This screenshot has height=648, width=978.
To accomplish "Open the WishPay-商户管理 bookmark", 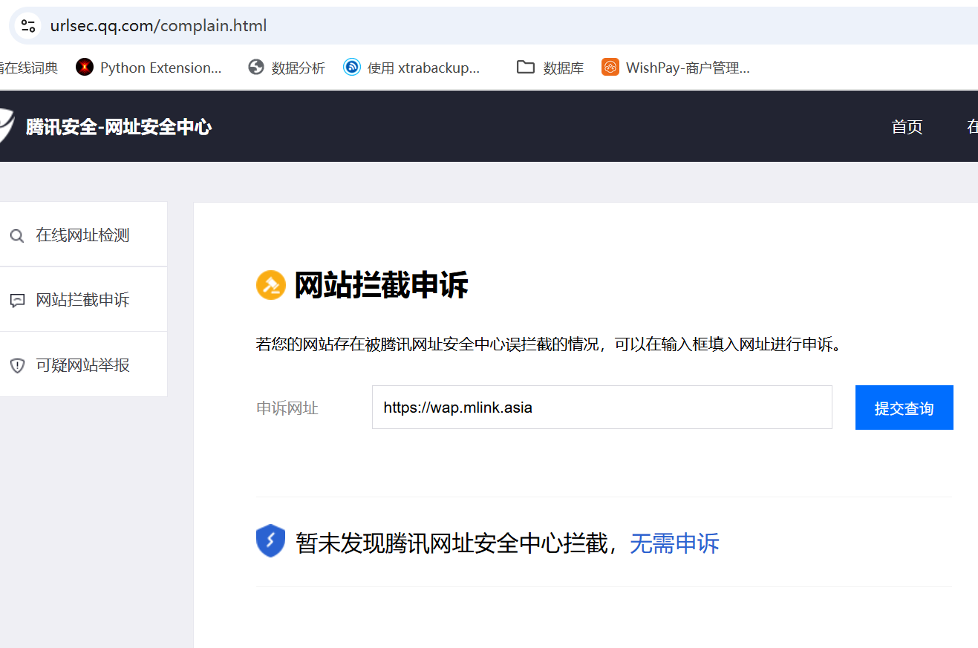I will pyautogui.click(x=676, y=68).
